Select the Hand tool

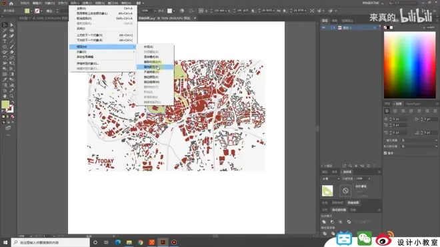coord(5,96)
